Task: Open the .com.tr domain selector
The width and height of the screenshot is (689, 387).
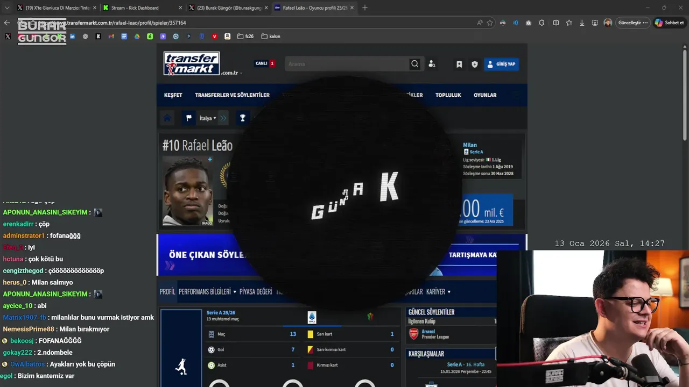Action: tap(231, 73)
